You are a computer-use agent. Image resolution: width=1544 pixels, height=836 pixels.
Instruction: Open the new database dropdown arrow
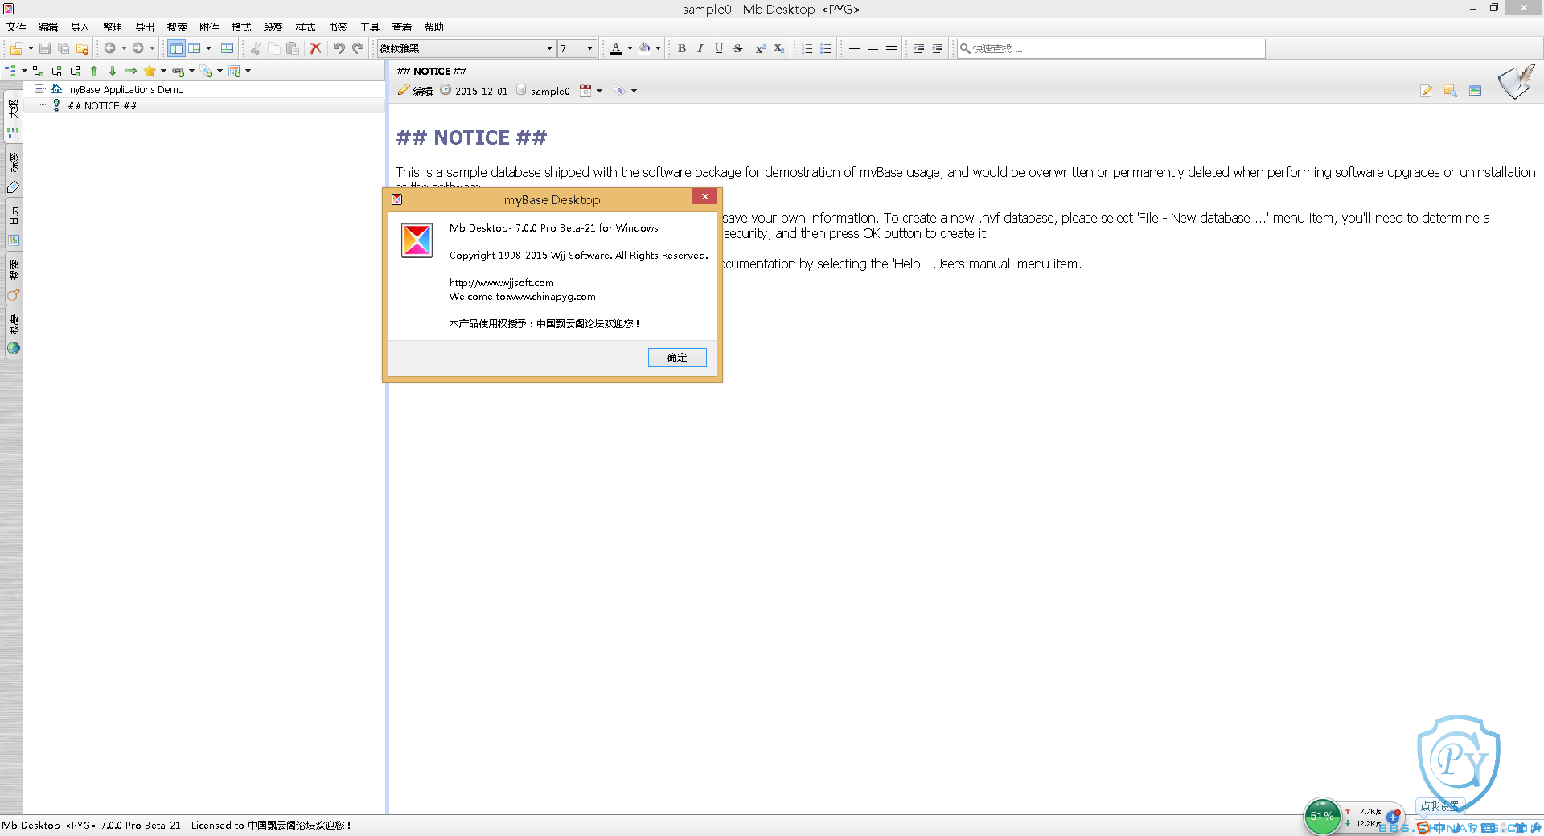point(31,48)
